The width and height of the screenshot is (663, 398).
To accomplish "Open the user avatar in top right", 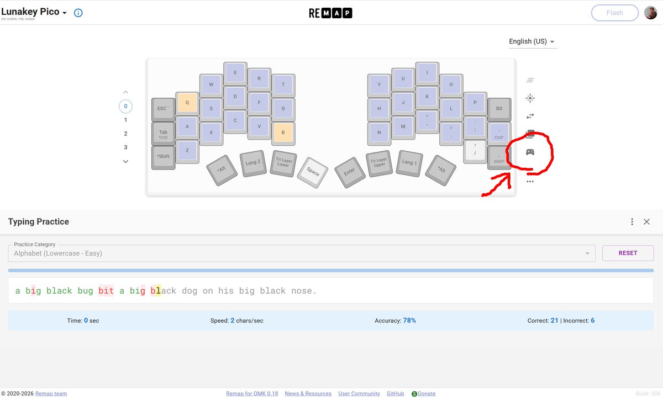I will click(x=650, y=13).
